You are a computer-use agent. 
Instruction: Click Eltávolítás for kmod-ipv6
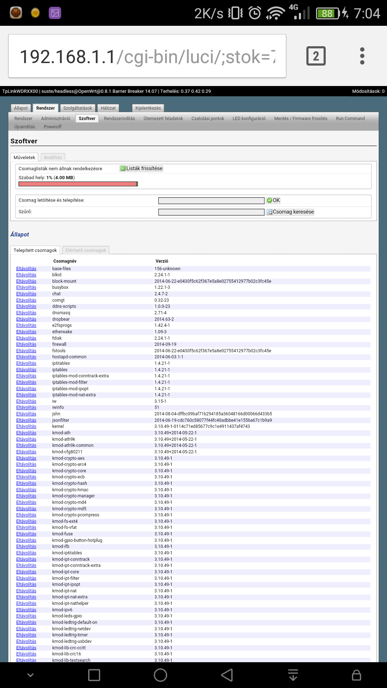tap(26, 610)
